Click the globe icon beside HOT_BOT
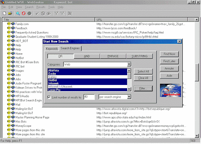The height and width of the screenshot is (144, 201). (13, 41)
